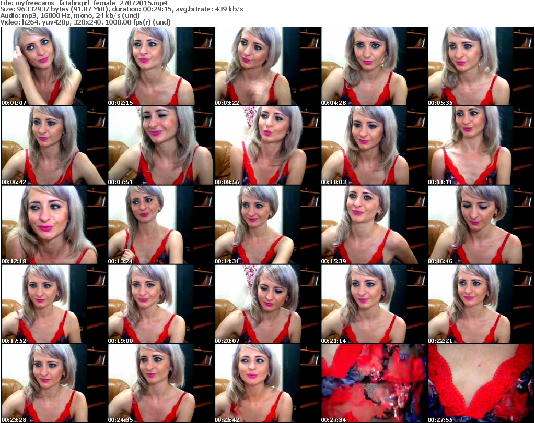Pick the thumbnail stamped 00:20:07

267,304
